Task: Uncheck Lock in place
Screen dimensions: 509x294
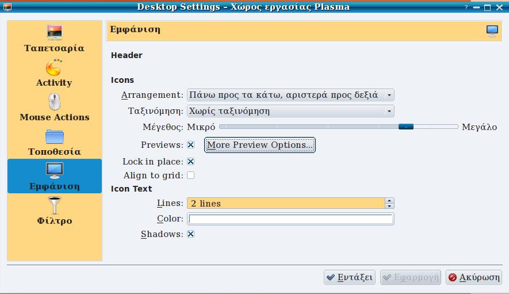Action: pos(191,162)
